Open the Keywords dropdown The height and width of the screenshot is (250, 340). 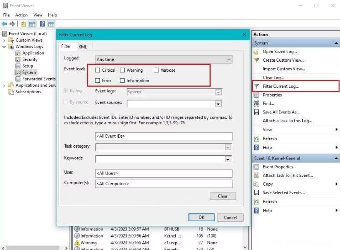point(228,160)
